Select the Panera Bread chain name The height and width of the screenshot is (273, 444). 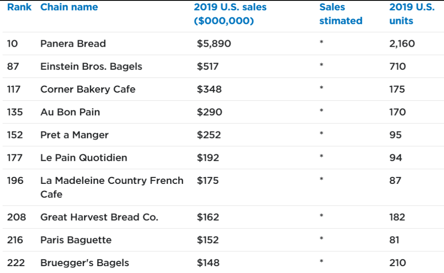[x=73, y=44]
